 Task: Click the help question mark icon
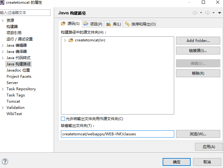[x=5, y=161]
